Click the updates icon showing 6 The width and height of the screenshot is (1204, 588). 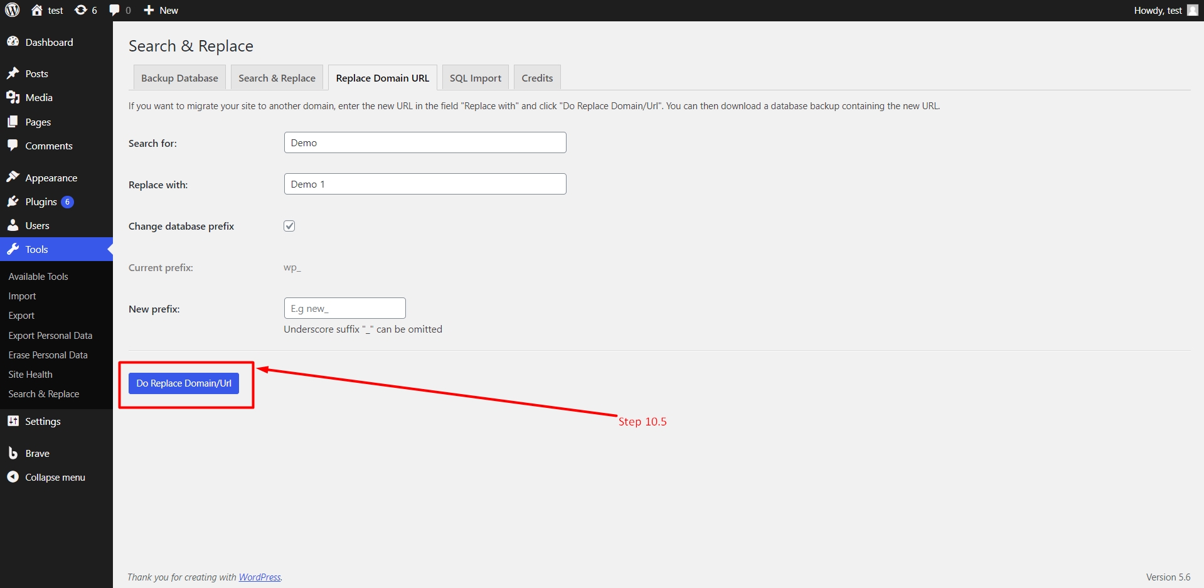click(x=81, y=10)
